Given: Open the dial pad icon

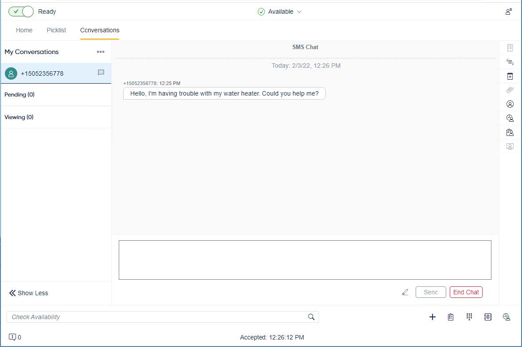Looking at the screenshot, I should (469, 317).
